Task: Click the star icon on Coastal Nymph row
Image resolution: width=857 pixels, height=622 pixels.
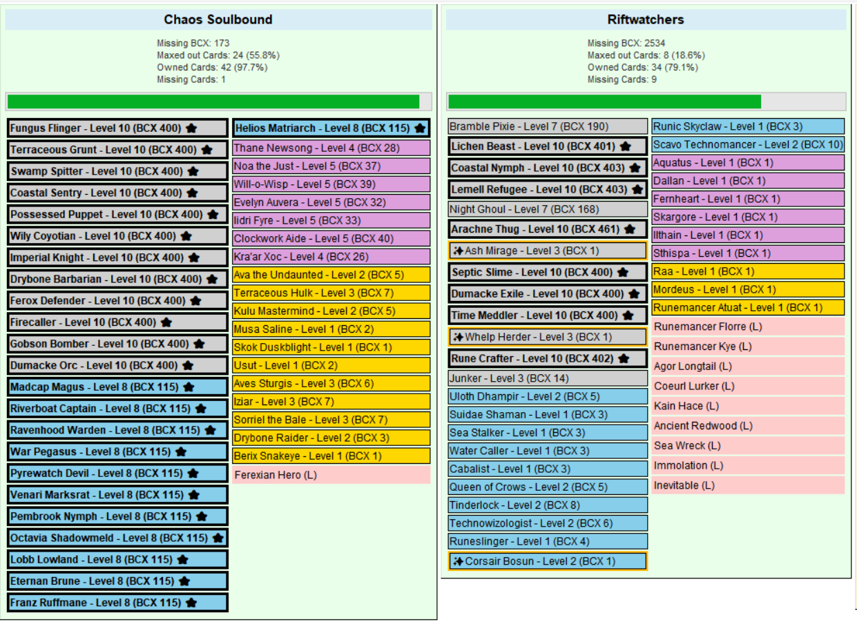Action: [x=634, y=168]
